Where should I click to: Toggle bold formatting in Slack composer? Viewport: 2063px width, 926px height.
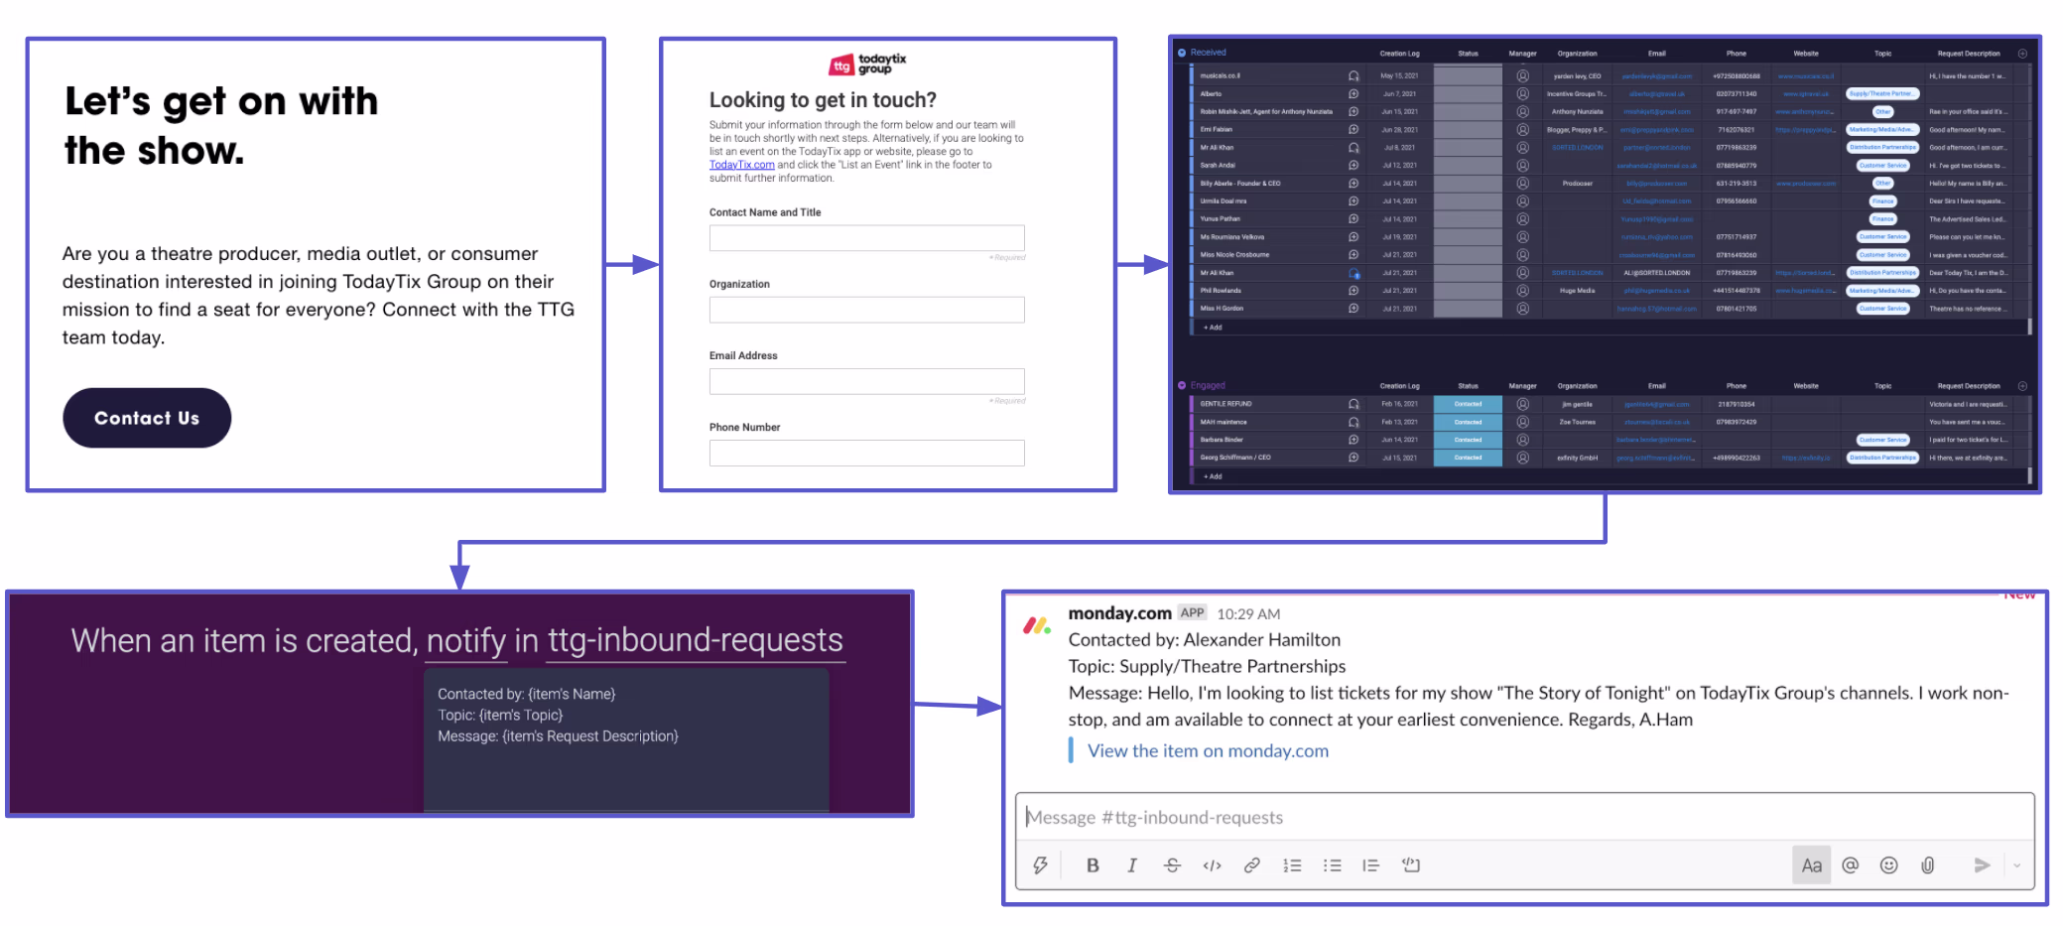tap(1093, 865)
